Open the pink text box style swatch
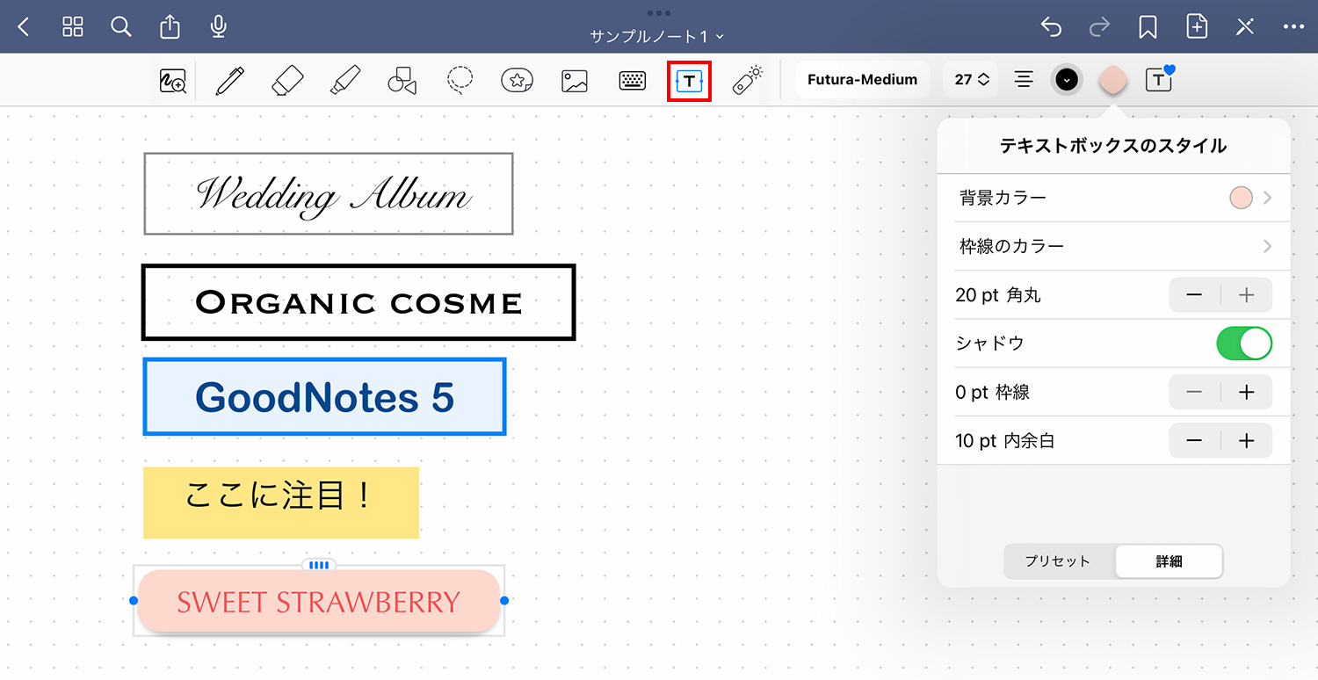The width and height of the screenshot is (1318, 680). (x=1113, y=80)
